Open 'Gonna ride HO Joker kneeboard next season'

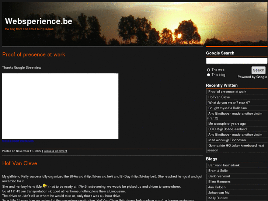click(236, 148)
